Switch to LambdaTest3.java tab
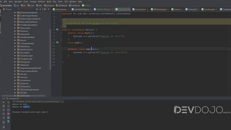 [81, 9]
